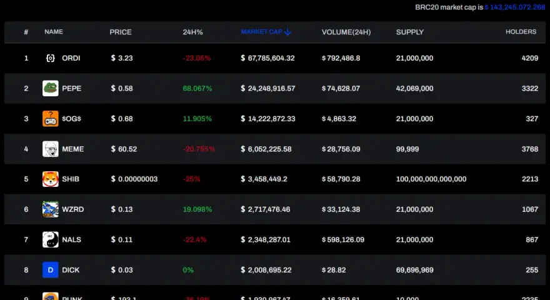The width and height of the screenshot is (550, 300).
Task: Click the NAME column header
Action: click(54, 32)
